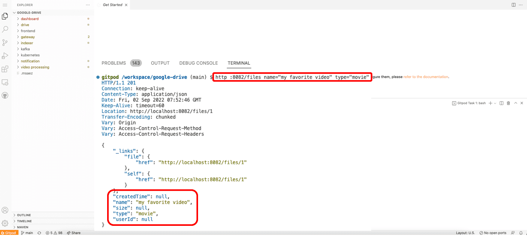Open the Remote Explorer view

click(x=5, y=82)
